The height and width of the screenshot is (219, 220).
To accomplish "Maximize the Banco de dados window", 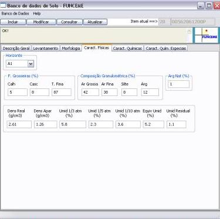I will point(209,6).
